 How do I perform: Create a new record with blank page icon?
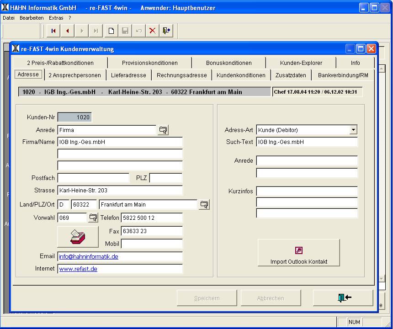[x=111, y=31]
